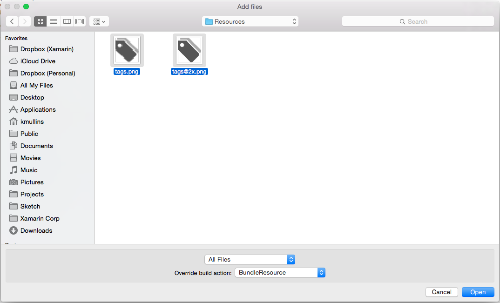Click the Desktop monitor icon
Screen dimensions: 500x303
[x=14, y=97]
